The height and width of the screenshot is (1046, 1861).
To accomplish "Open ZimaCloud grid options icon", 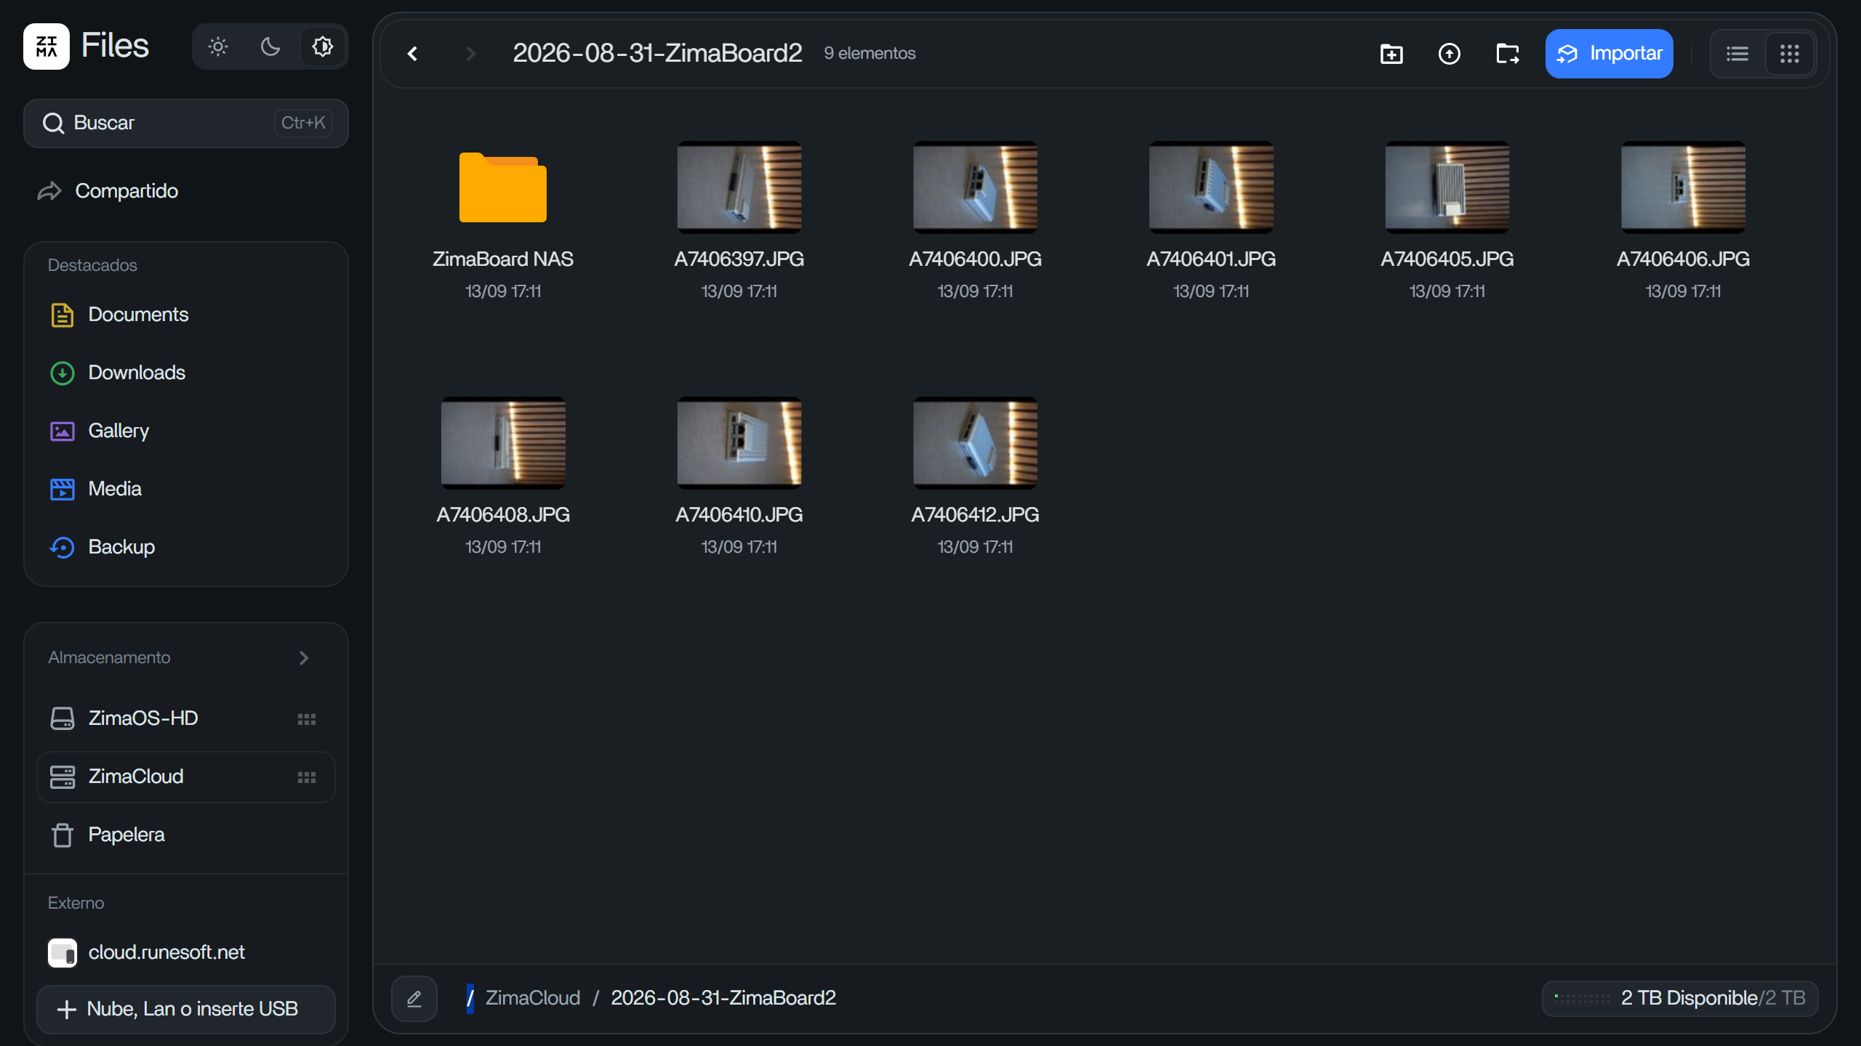I will (x=307, y=777).
